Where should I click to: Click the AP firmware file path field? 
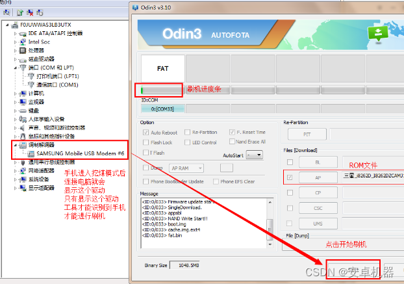tap(373, 177)
